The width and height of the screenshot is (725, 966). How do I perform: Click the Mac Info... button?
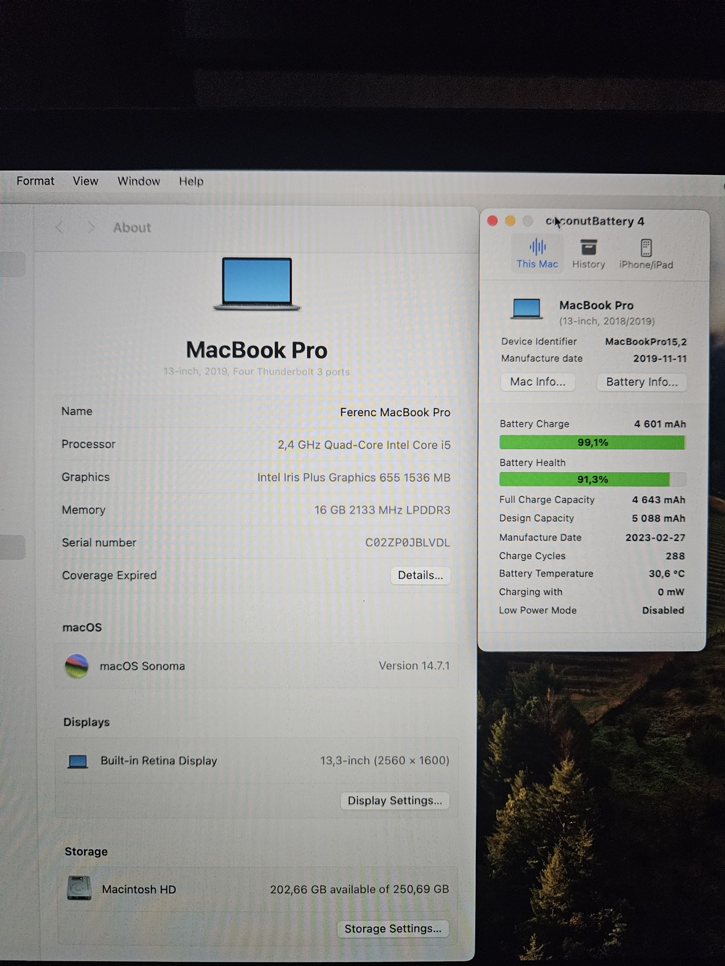(x=538, y=382)
